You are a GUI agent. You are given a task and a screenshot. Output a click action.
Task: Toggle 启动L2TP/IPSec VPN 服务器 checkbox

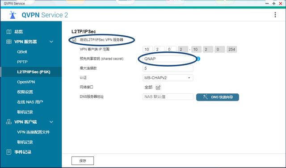pos(74,40)
